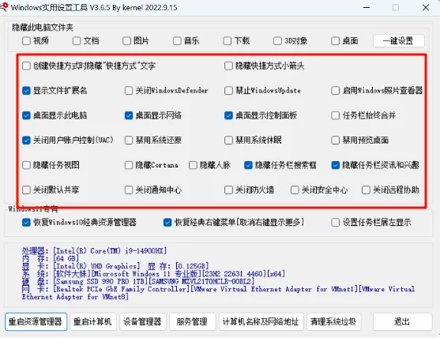Tick 关闭防火墙 checkbox
The height and width of the screenshot is (338, 440).
(x=228, y=190)
